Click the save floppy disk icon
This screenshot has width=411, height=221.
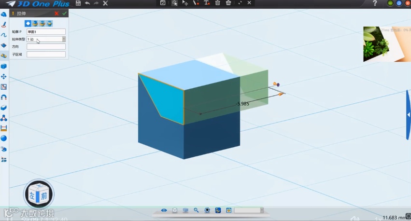[78, 3]
